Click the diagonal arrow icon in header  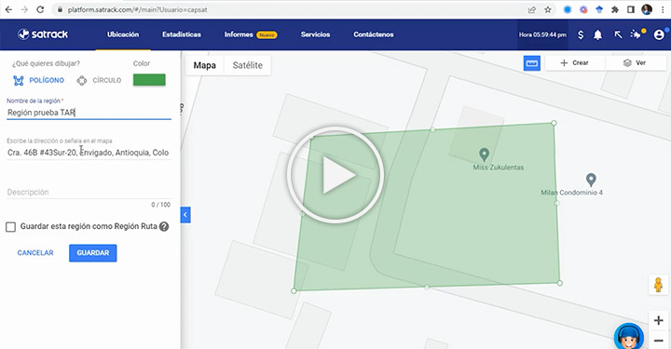coord(618,35)
